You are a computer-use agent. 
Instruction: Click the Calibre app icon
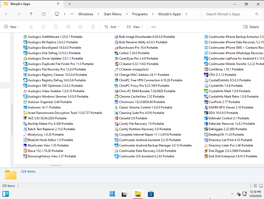[x=116, y=53]
